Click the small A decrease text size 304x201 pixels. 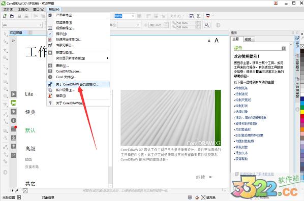(209, 41)
